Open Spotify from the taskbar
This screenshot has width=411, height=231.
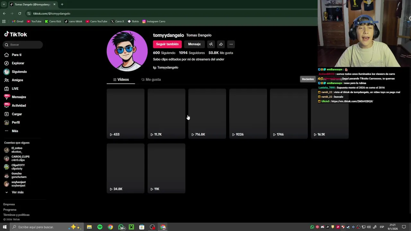100,227
